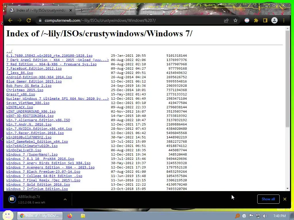This screenshot has height=220, width=294.
Task: Click the padlock site info icon
Action: click(x=40, y=20)
